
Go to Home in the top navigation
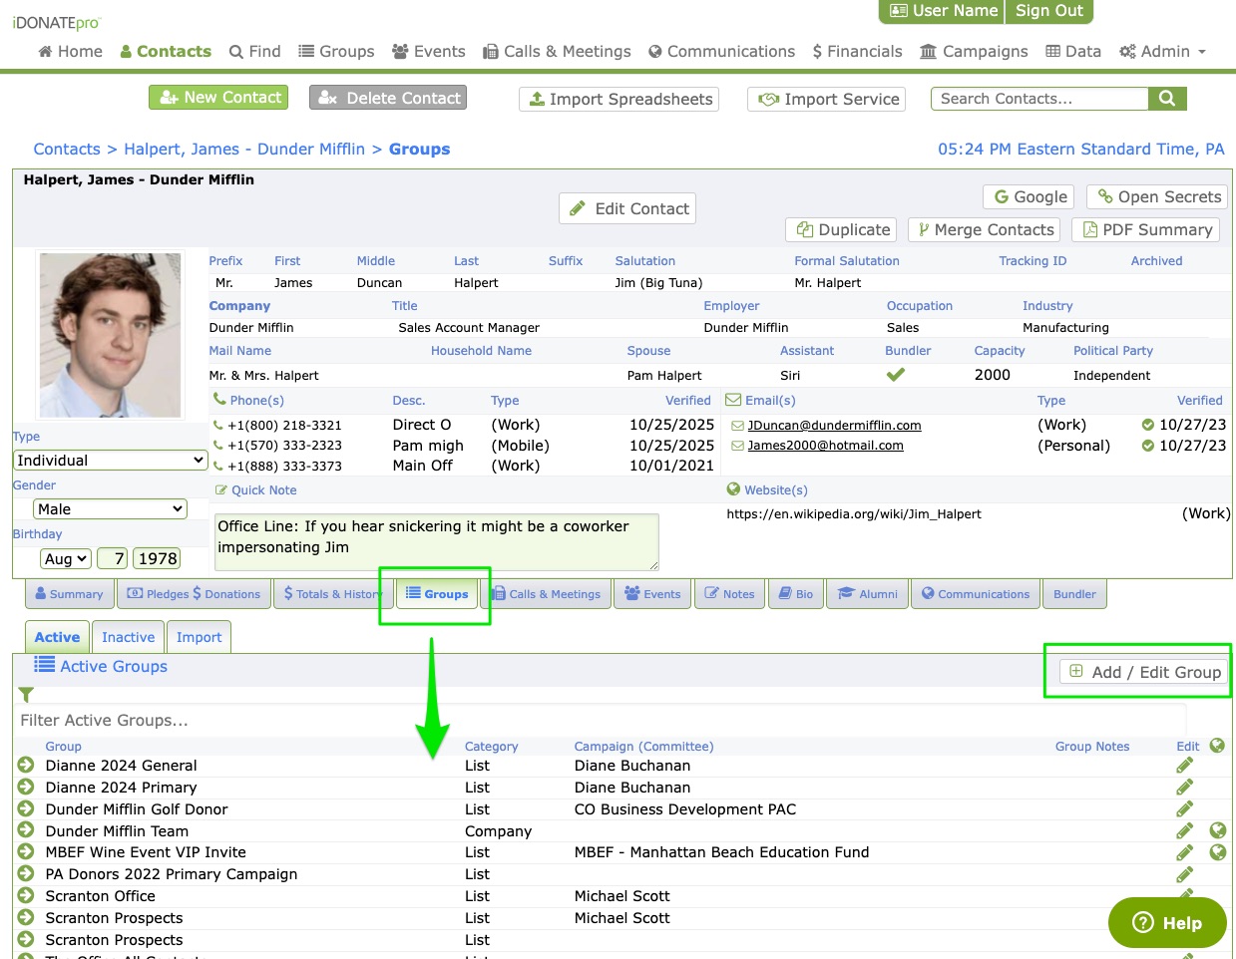[70, 52]
